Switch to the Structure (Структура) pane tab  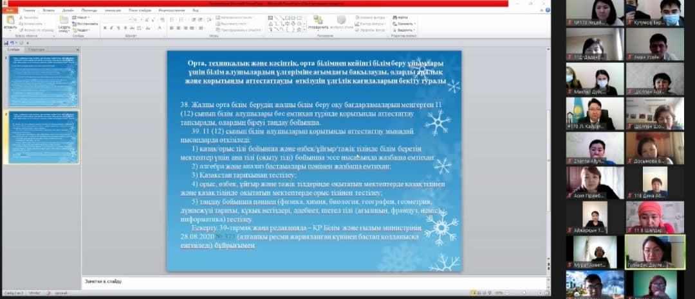click(x=37, y=49)
